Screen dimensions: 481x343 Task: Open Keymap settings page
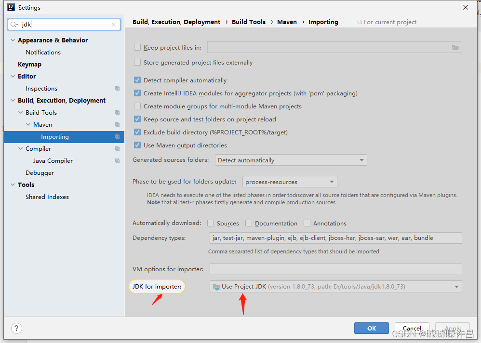29,65
